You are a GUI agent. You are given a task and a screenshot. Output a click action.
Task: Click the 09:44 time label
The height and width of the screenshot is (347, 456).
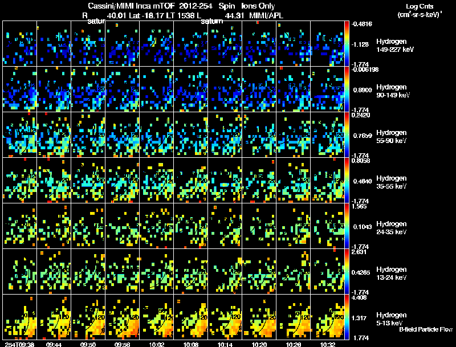click(54, 344)
